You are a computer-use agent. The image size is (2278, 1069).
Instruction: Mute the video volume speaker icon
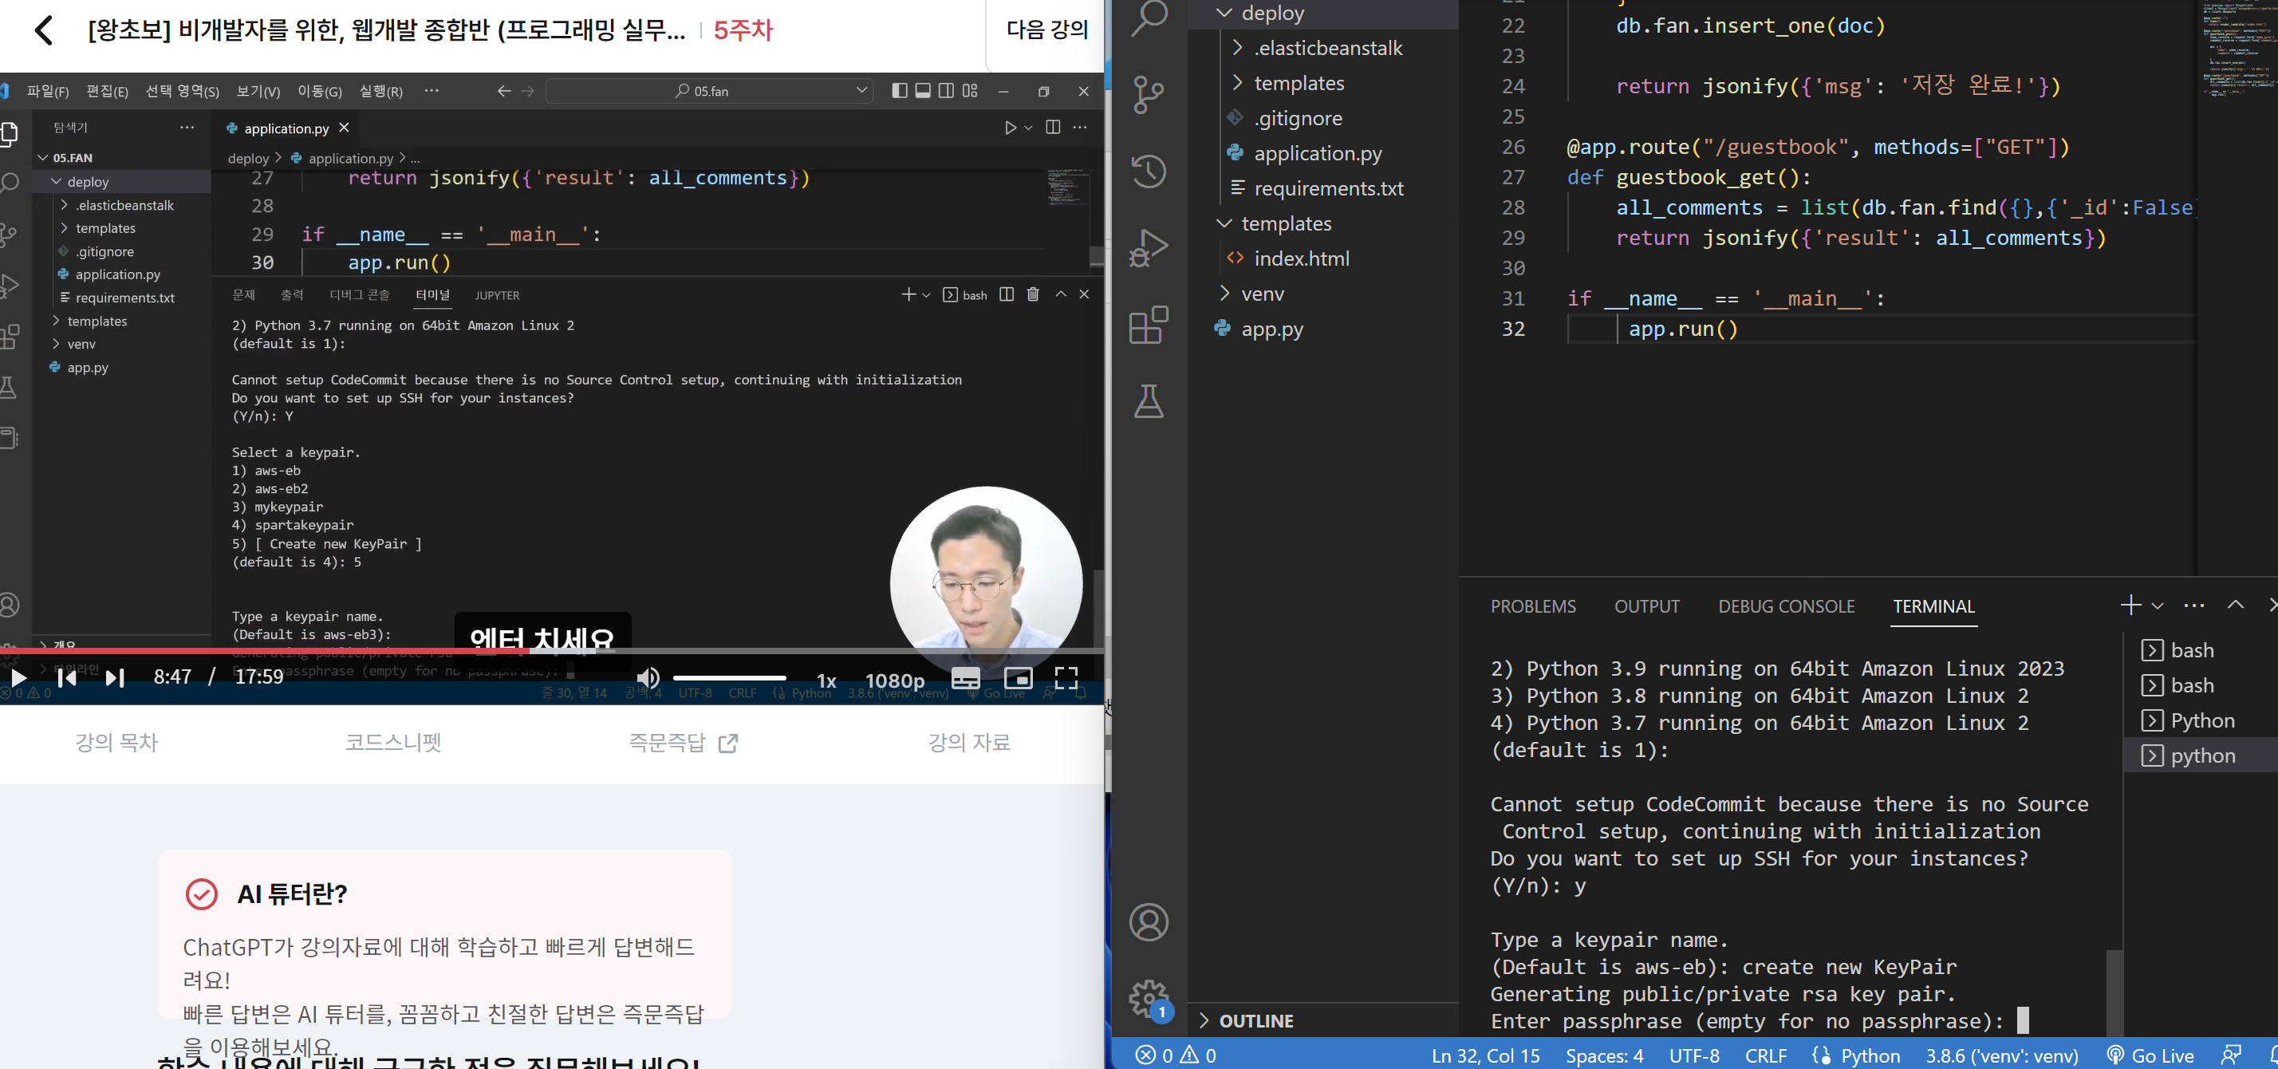point(648,678)
